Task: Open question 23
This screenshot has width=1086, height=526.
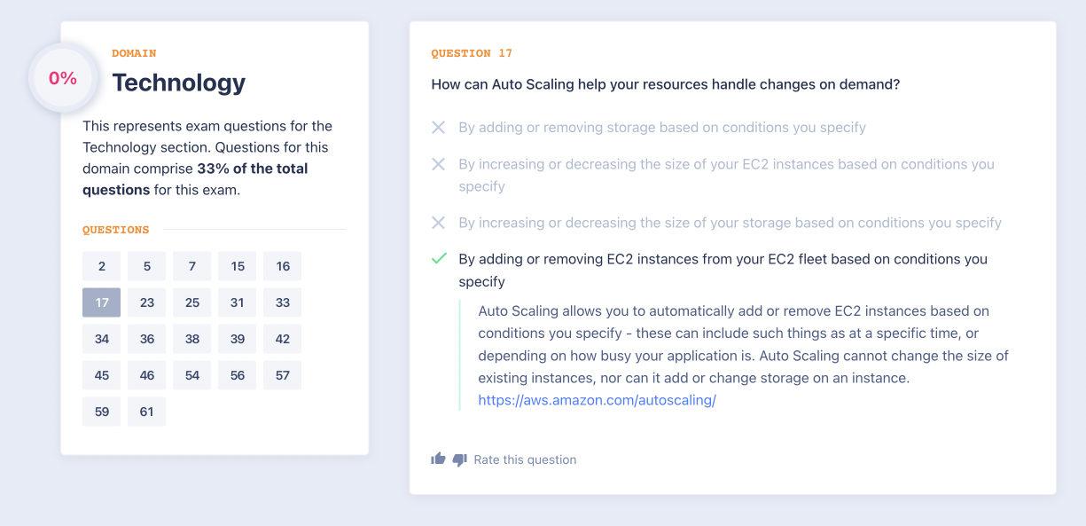Action: [147, 302]
